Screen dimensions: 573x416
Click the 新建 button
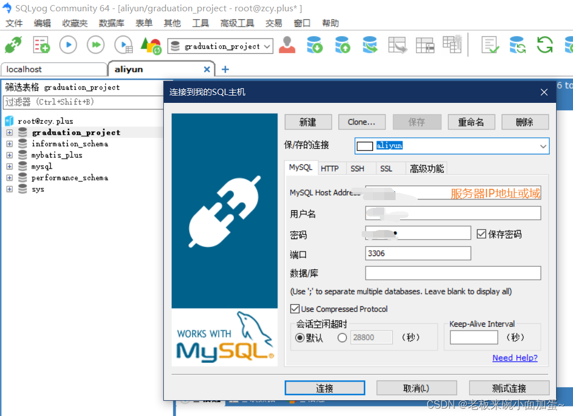(308, 122)
